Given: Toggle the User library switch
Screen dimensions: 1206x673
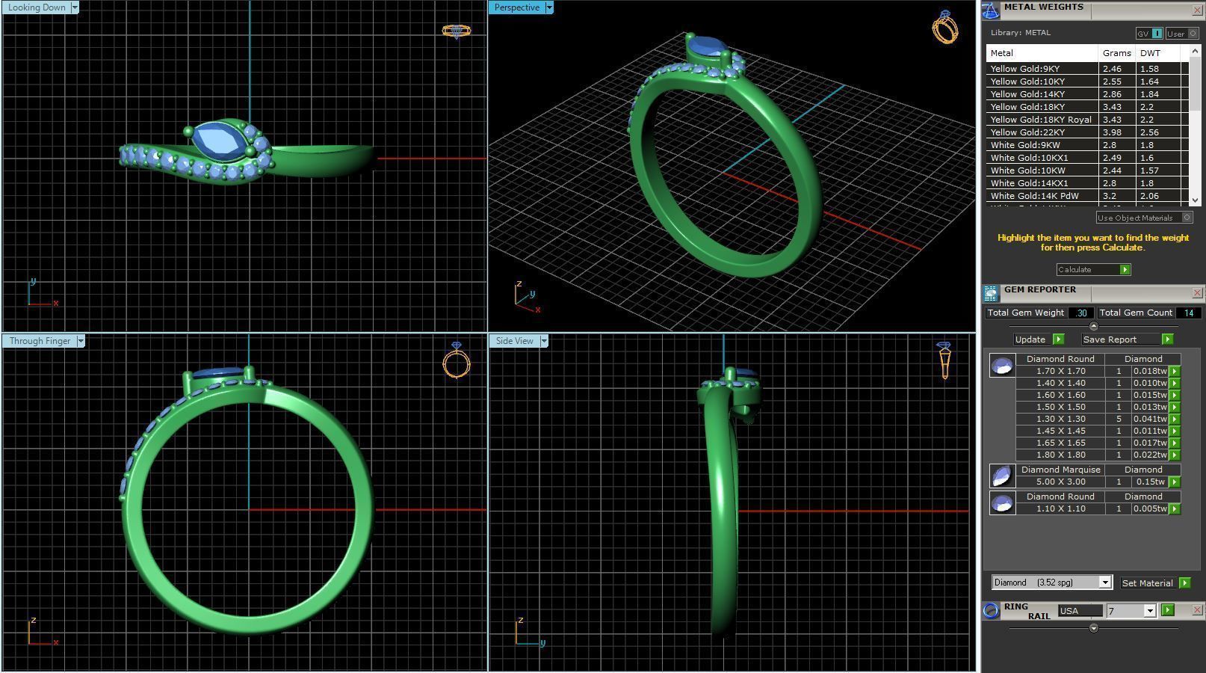Looking at the screenshot, I should 1182,34.
